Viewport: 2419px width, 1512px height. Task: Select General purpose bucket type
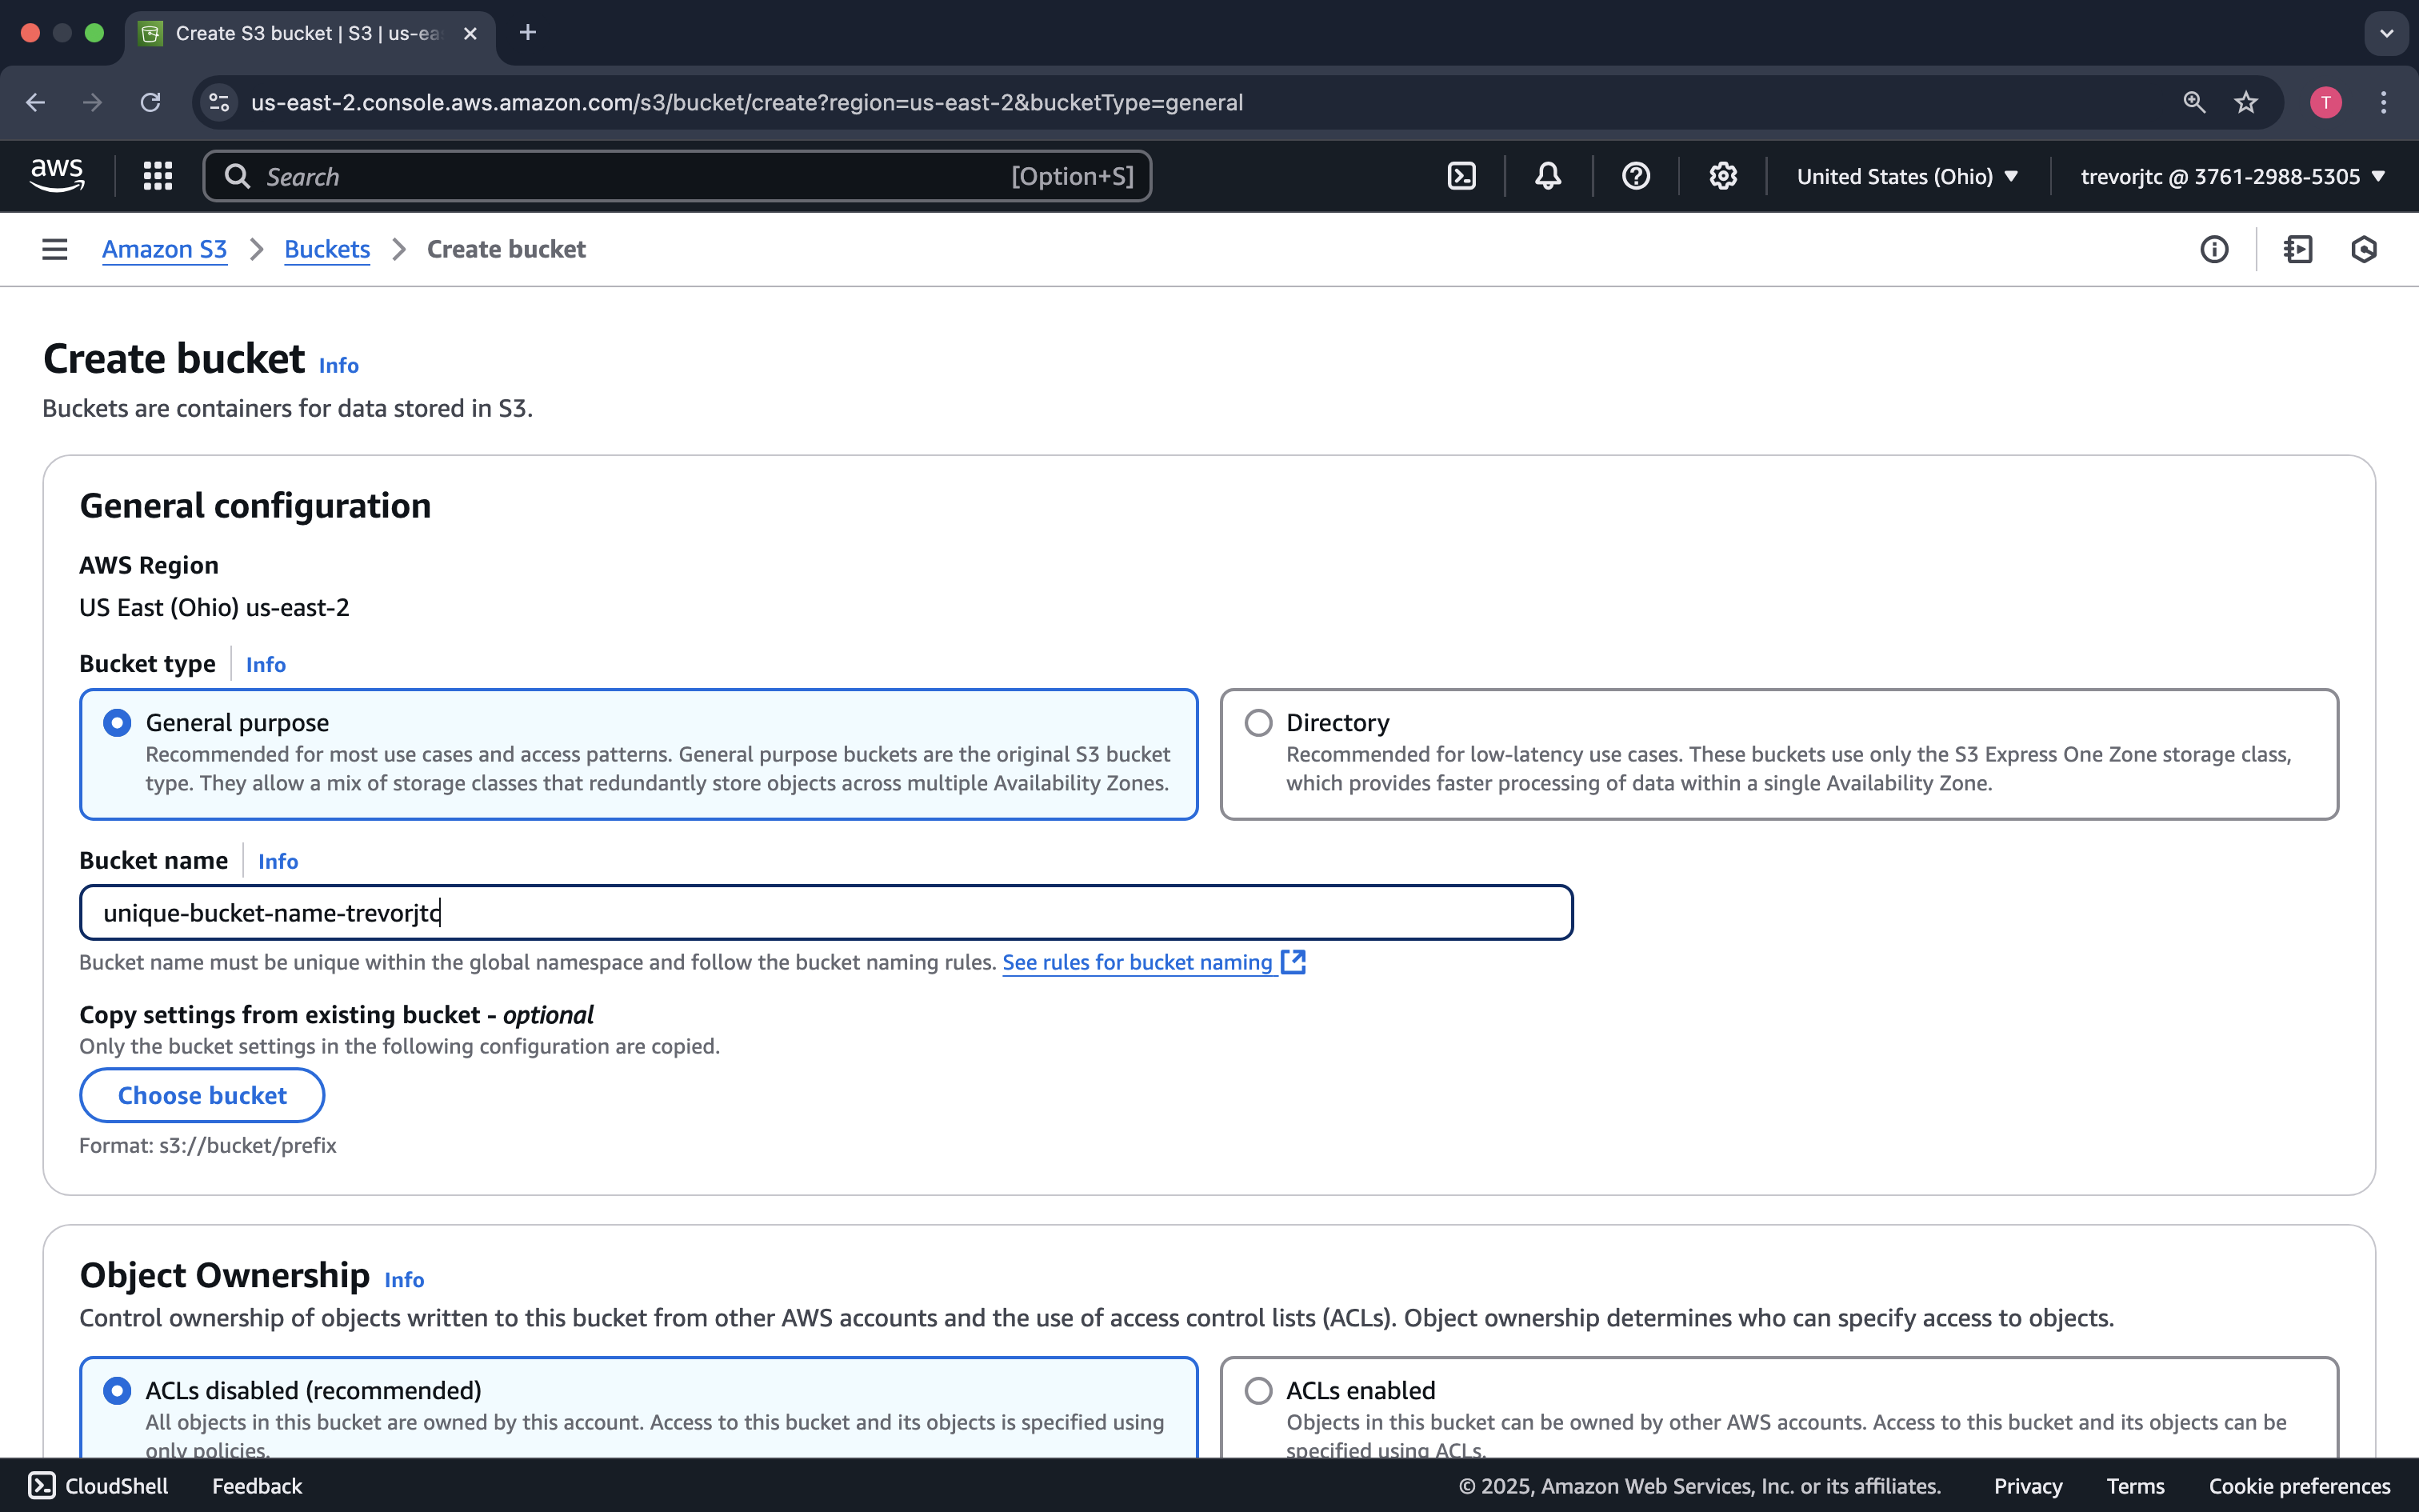118,722
